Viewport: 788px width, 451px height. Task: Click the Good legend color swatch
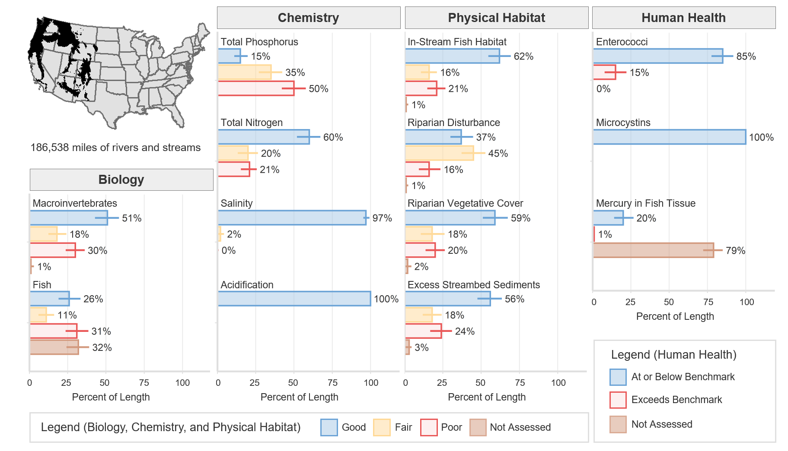[329, 427]
